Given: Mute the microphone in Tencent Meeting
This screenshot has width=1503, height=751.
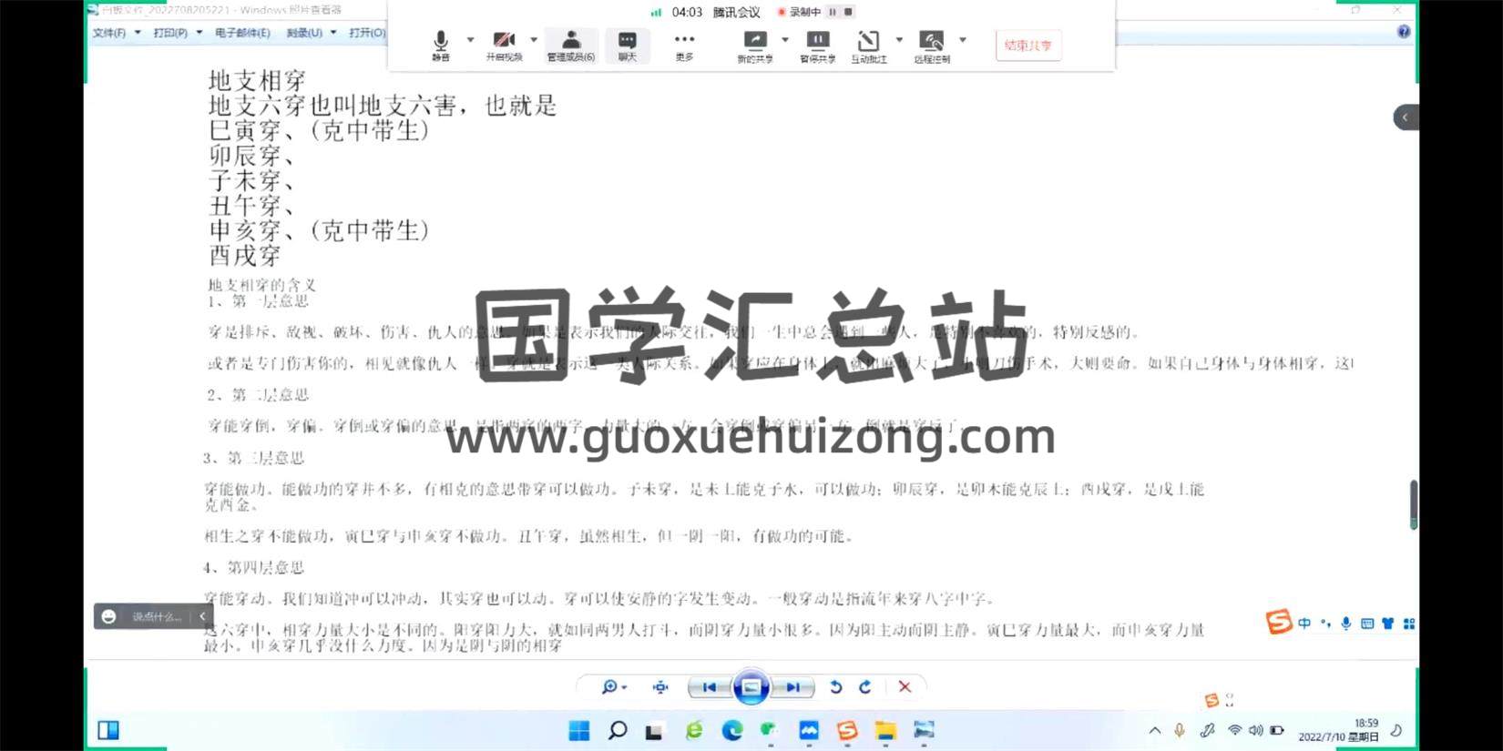Looking at the screenshot, I should (x=441, y=45).
